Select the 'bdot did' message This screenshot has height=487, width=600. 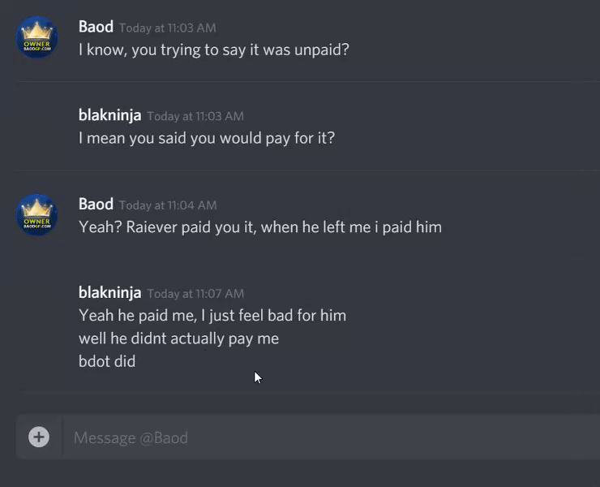click(x=107, y=361)
